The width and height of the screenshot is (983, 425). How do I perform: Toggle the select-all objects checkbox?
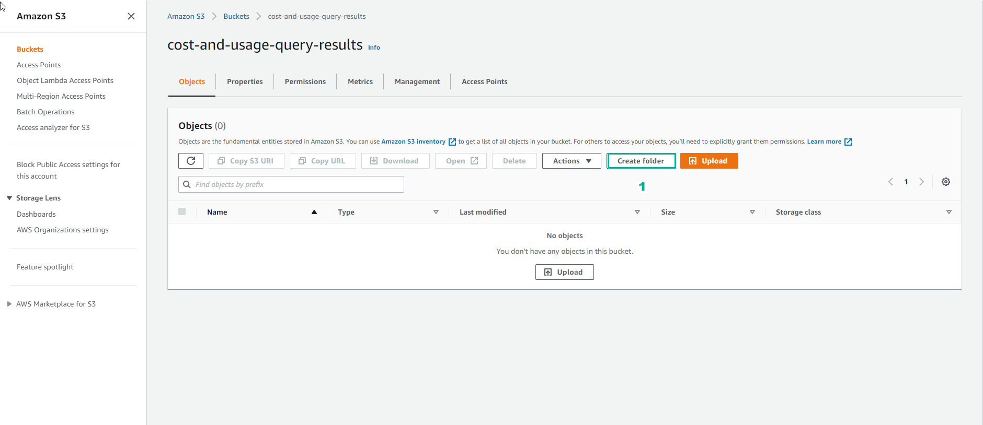click(182, 211)
